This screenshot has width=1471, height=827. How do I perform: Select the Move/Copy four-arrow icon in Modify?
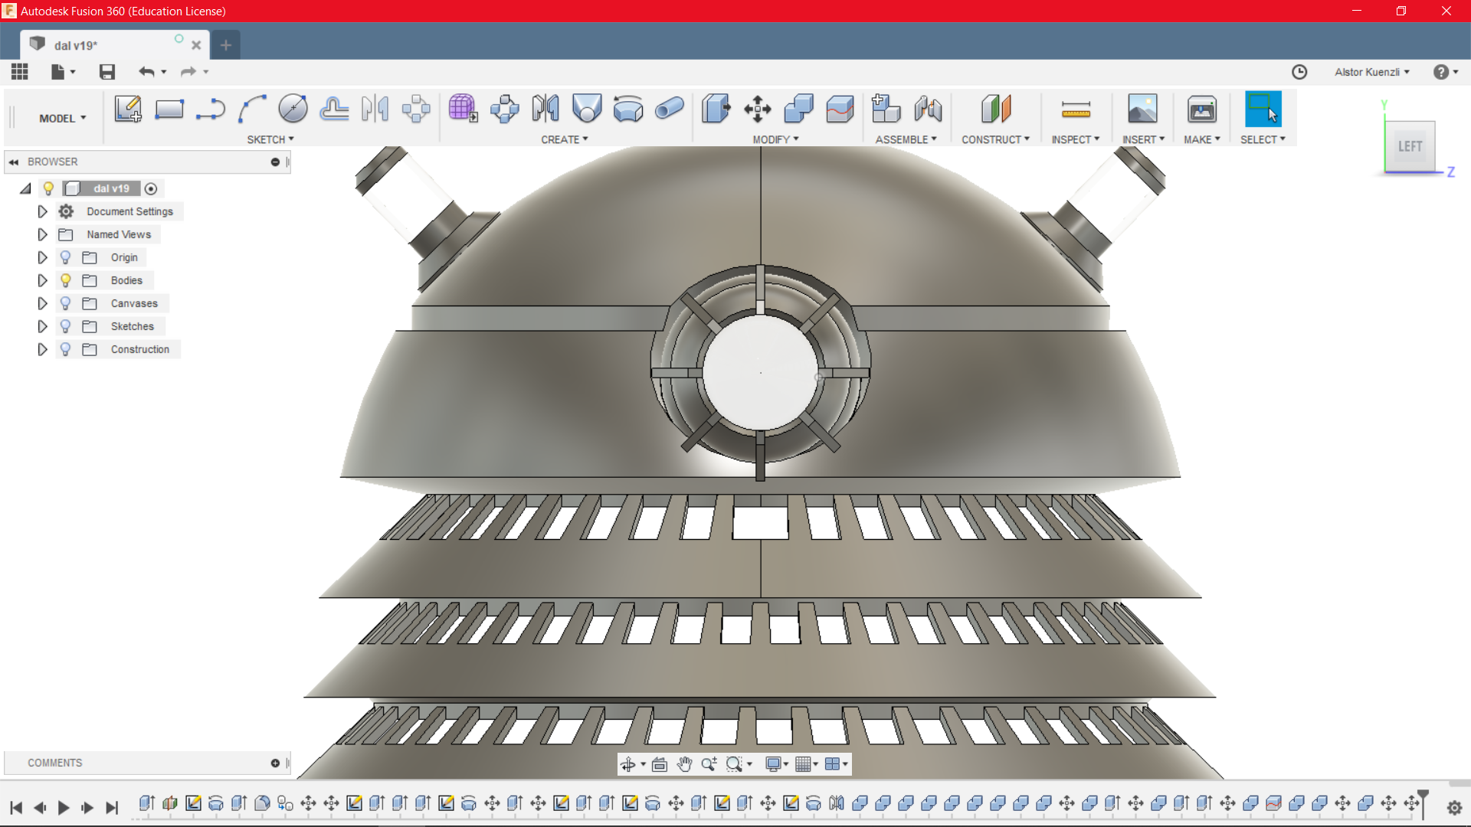[x=758, y=109]
